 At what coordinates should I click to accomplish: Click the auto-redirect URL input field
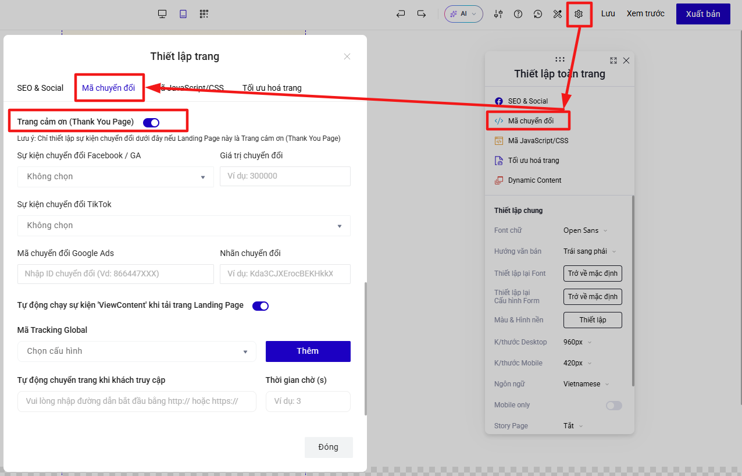(137, 401)
